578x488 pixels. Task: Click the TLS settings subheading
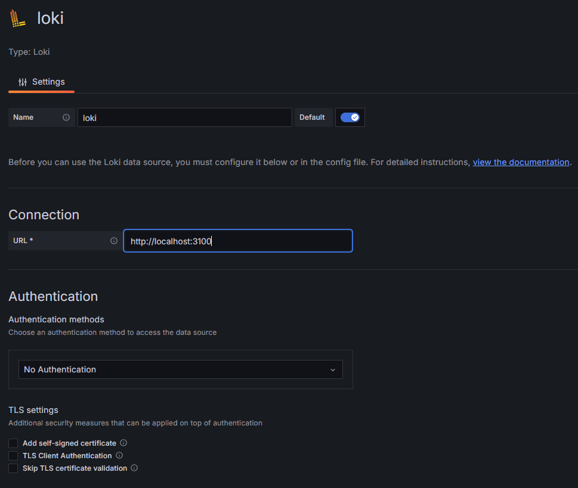pos(33,410)
